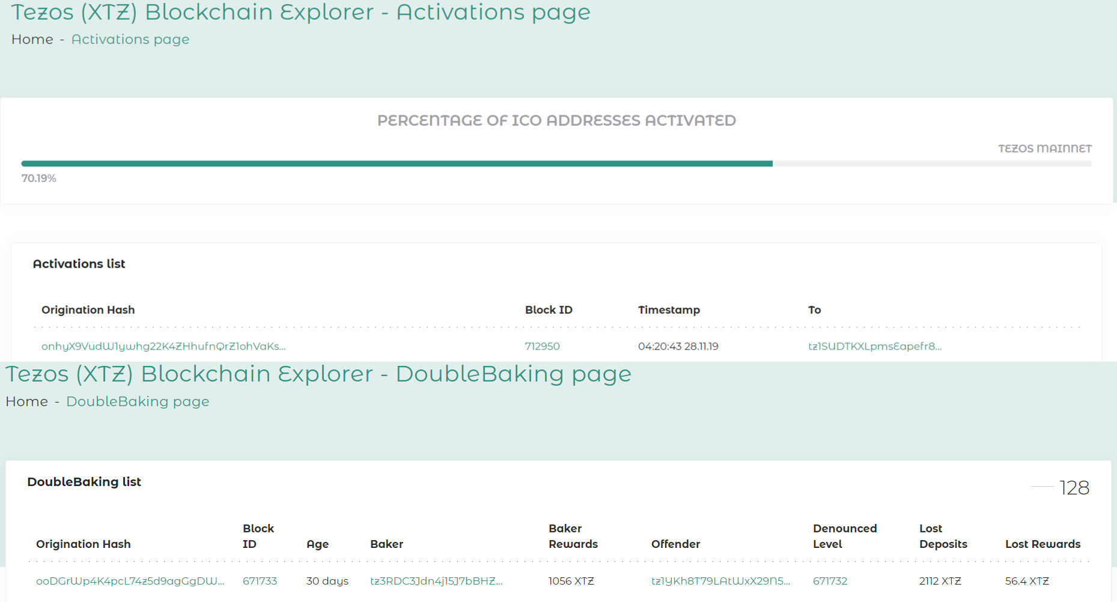The image size is (1117, 602).
Task: Click the Block ID header in Activations list
Action: [x=549, y=310]
